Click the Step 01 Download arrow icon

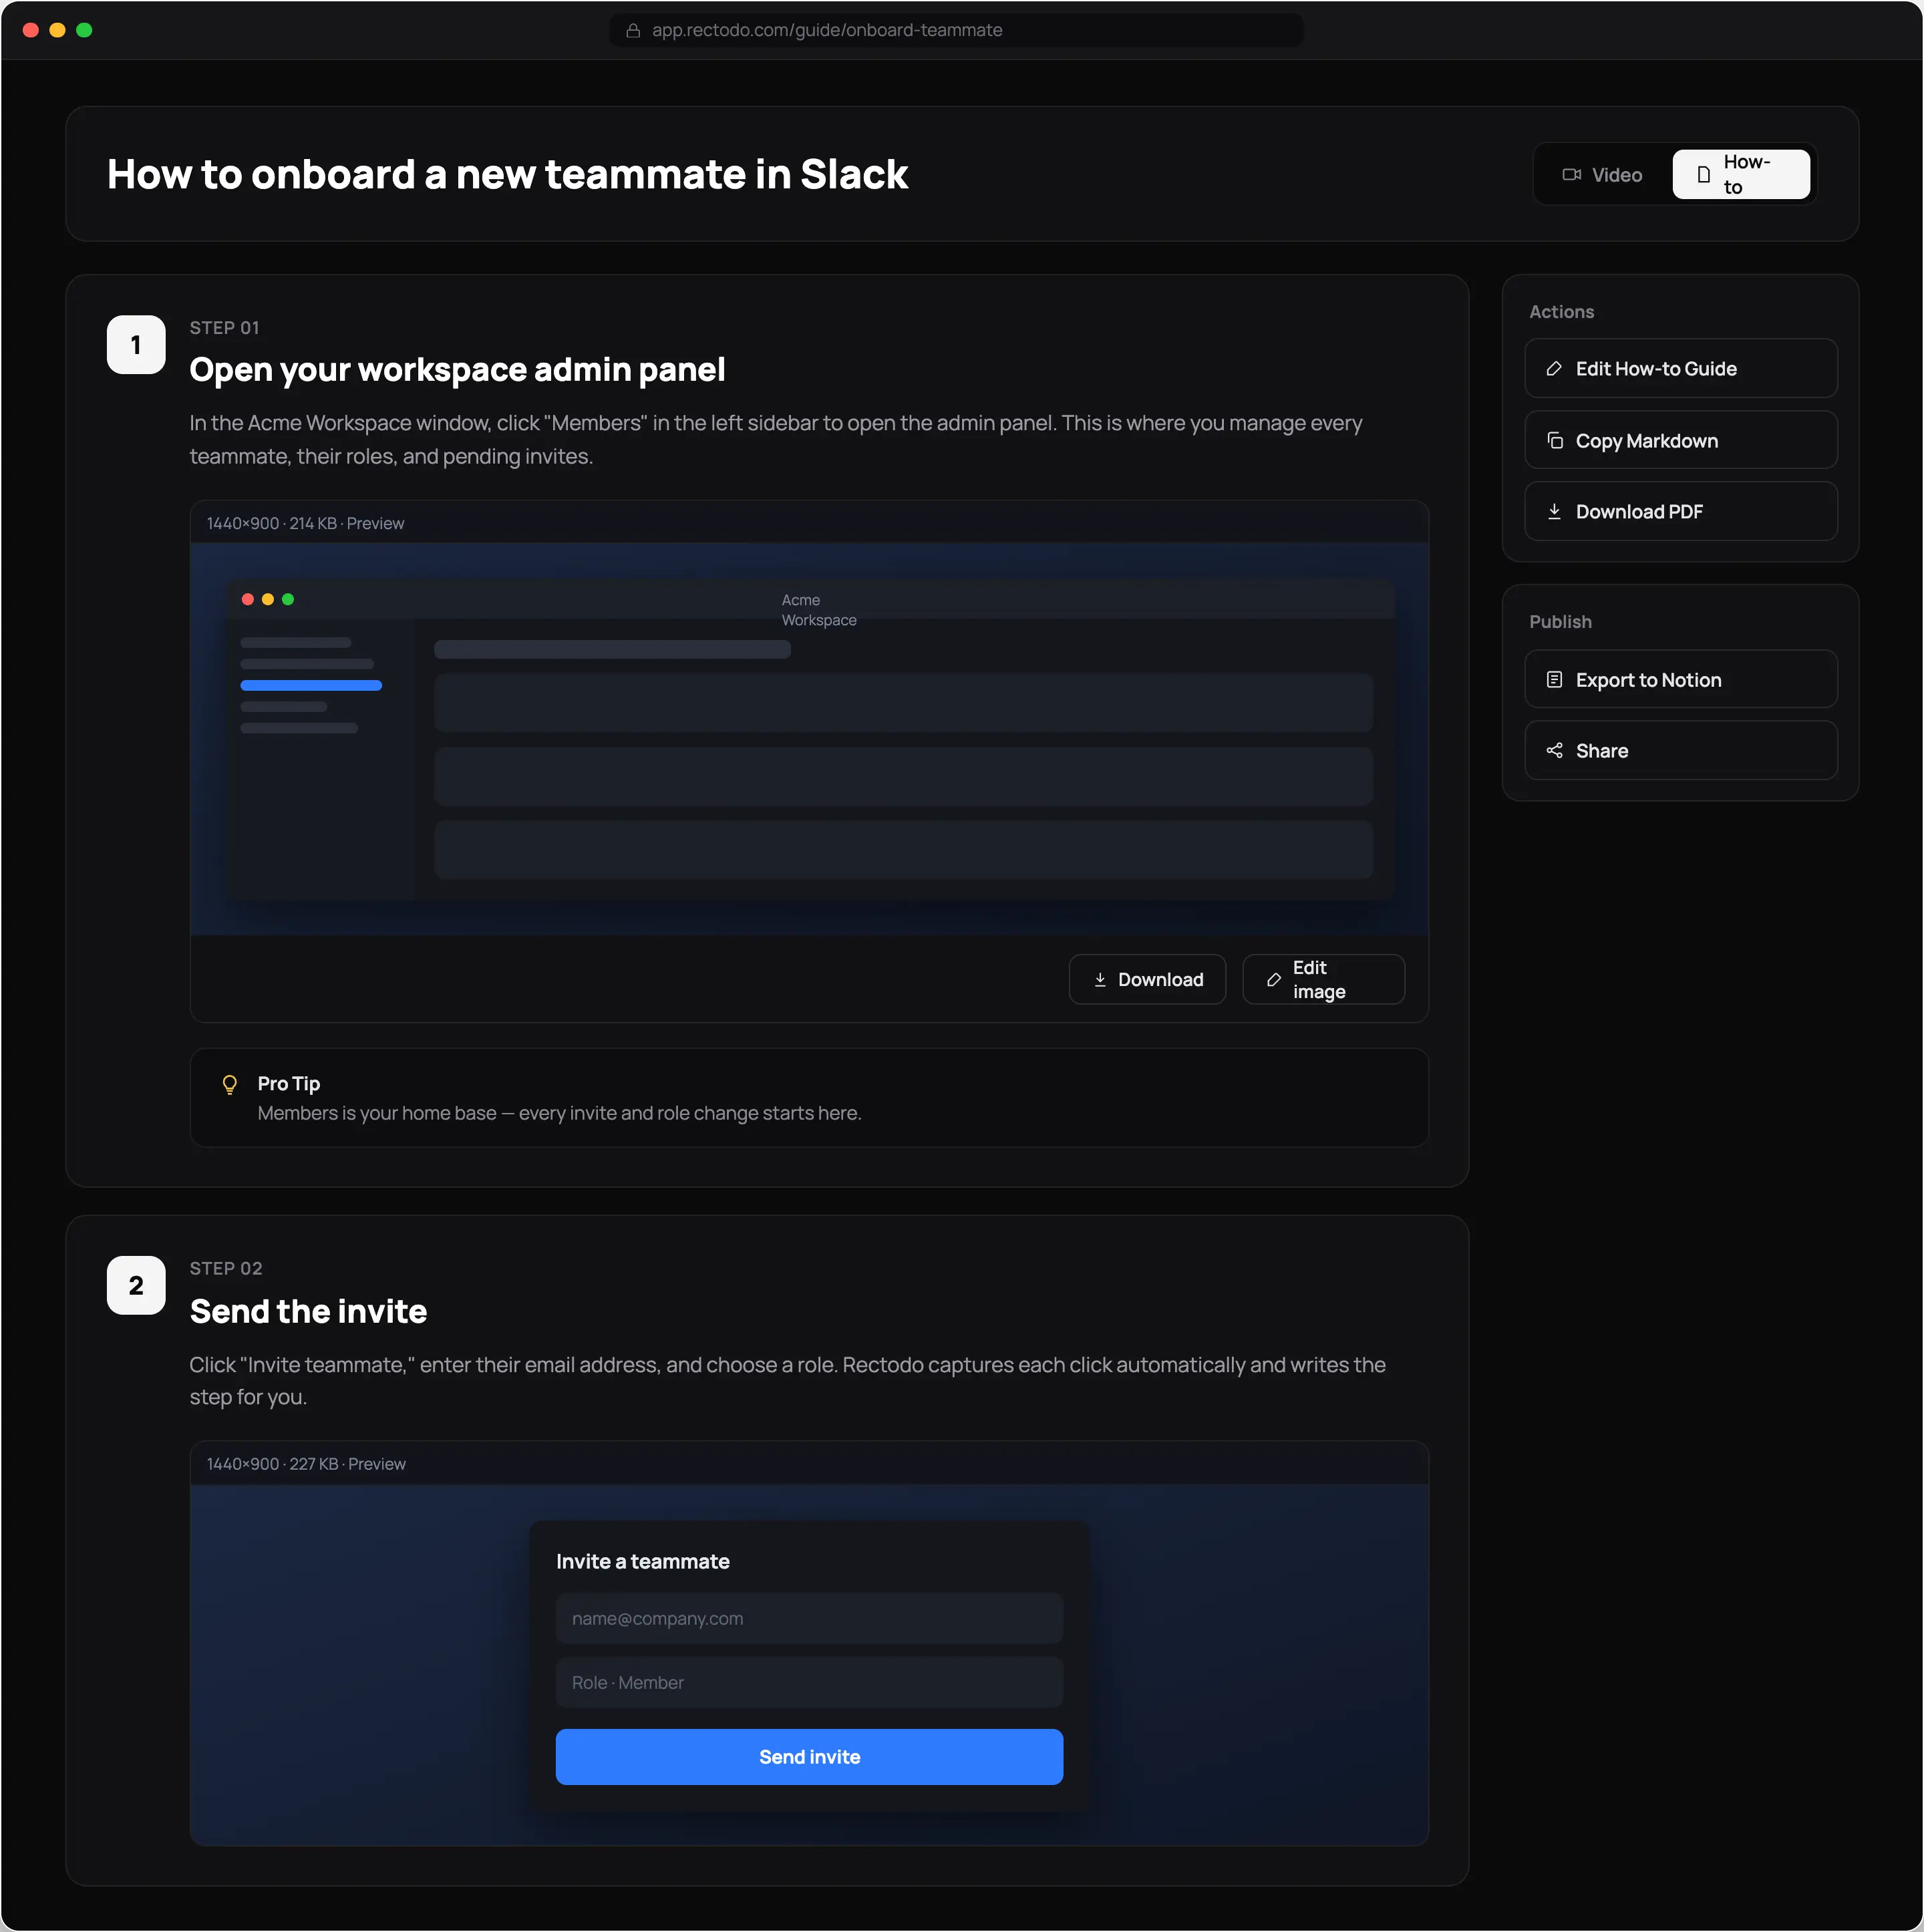pos(1100,980)
